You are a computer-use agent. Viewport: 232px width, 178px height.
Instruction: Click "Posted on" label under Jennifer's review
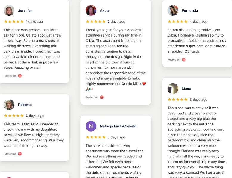tap(10, 76)
